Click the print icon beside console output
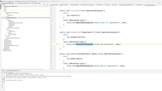162x91 pixels. tap(4, 80)
